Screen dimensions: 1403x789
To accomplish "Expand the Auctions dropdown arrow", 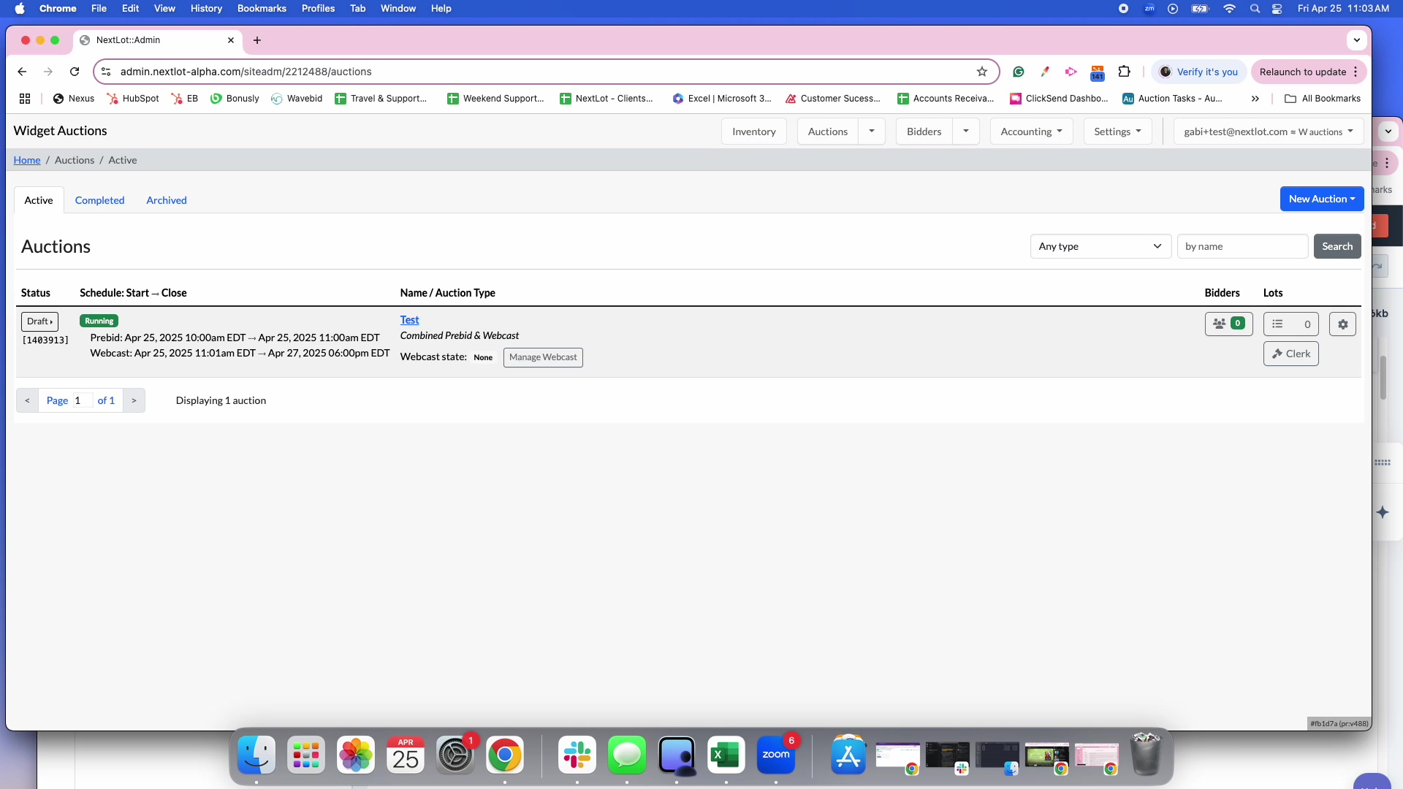I will [x=871, y=131].
